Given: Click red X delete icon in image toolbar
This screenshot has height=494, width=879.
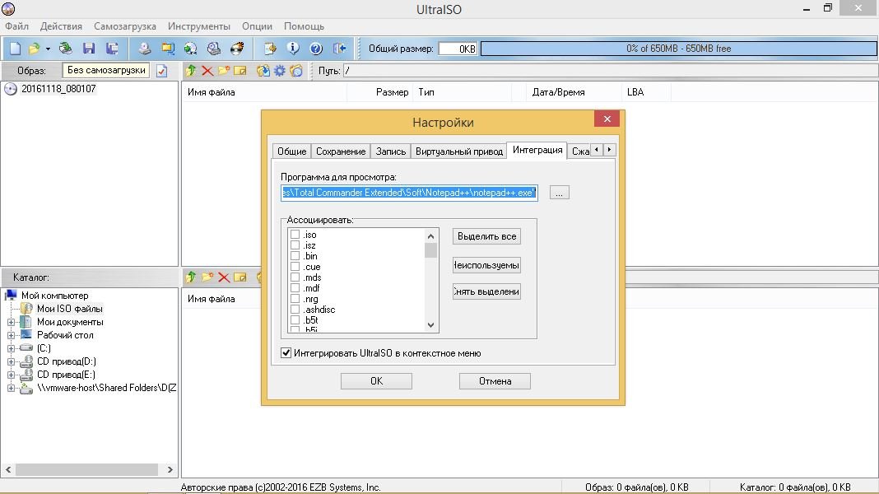Looking at the screenshot, I should coord(207,71).
